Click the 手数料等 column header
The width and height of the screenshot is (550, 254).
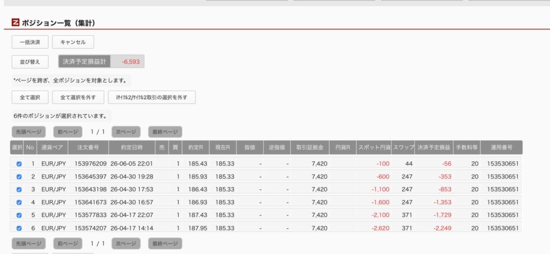[467, 147]
